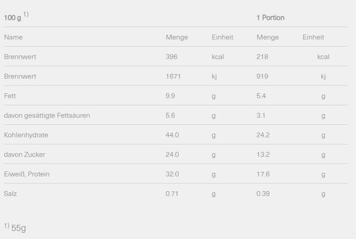Click the 1671 energy value
The image size is (356, 239).
click(x=173, y=77)
